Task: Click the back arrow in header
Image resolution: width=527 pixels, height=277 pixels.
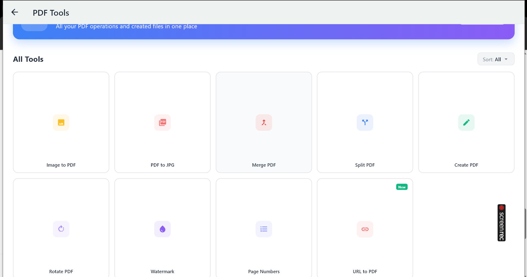Action: (x=15, y=12)
